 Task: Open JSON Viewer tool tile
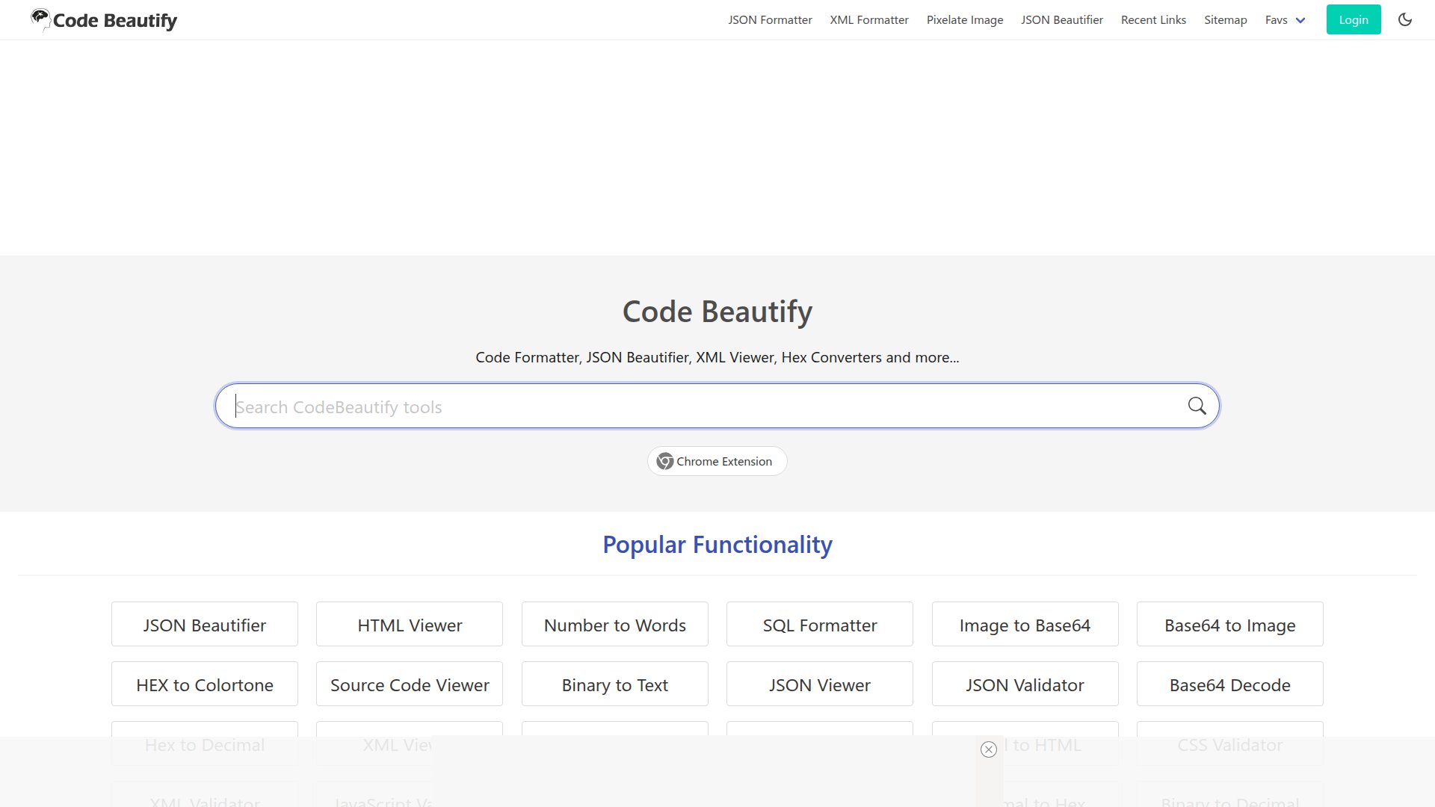tap(820, 684)
